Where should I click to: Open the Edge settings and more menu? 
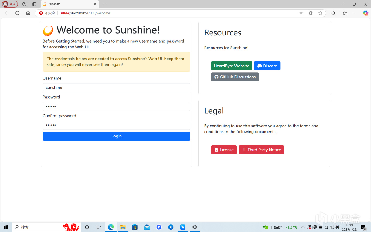pos(356,13)
